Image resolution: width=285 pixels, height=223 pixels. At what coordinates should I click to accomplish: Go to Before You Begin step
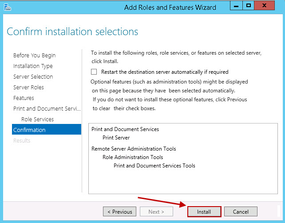pos(34,55)
